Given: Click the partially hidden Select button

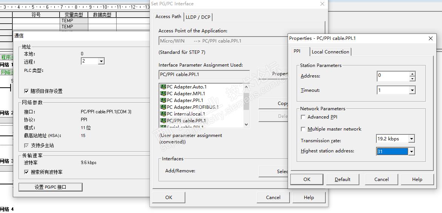Looking at the screenshot, I should point(273,171).
